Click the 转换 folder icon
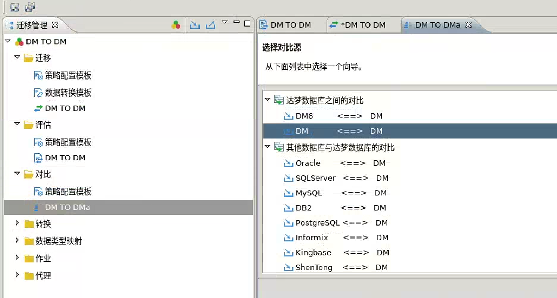This screenshot has height=298, width=557. click(29, 224)
